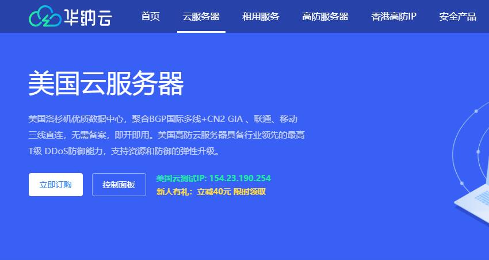Screen dimensions: 489x260
Task: Click the test IP 154.23.190.254 text
Action: pos(240,178)
